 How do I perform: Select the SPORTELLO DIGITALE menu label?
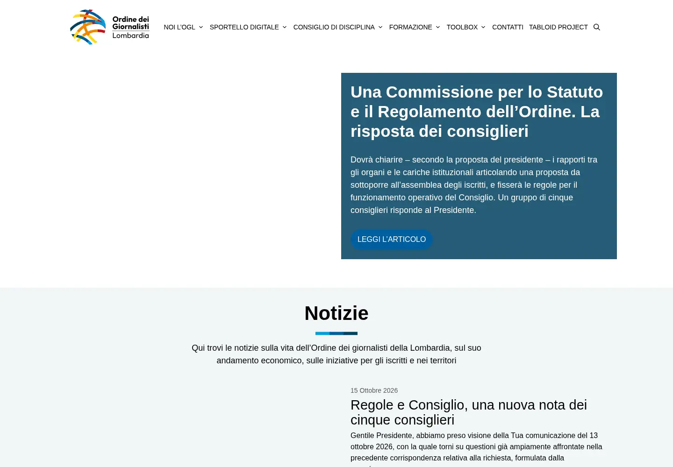click(x=244, y=27)
